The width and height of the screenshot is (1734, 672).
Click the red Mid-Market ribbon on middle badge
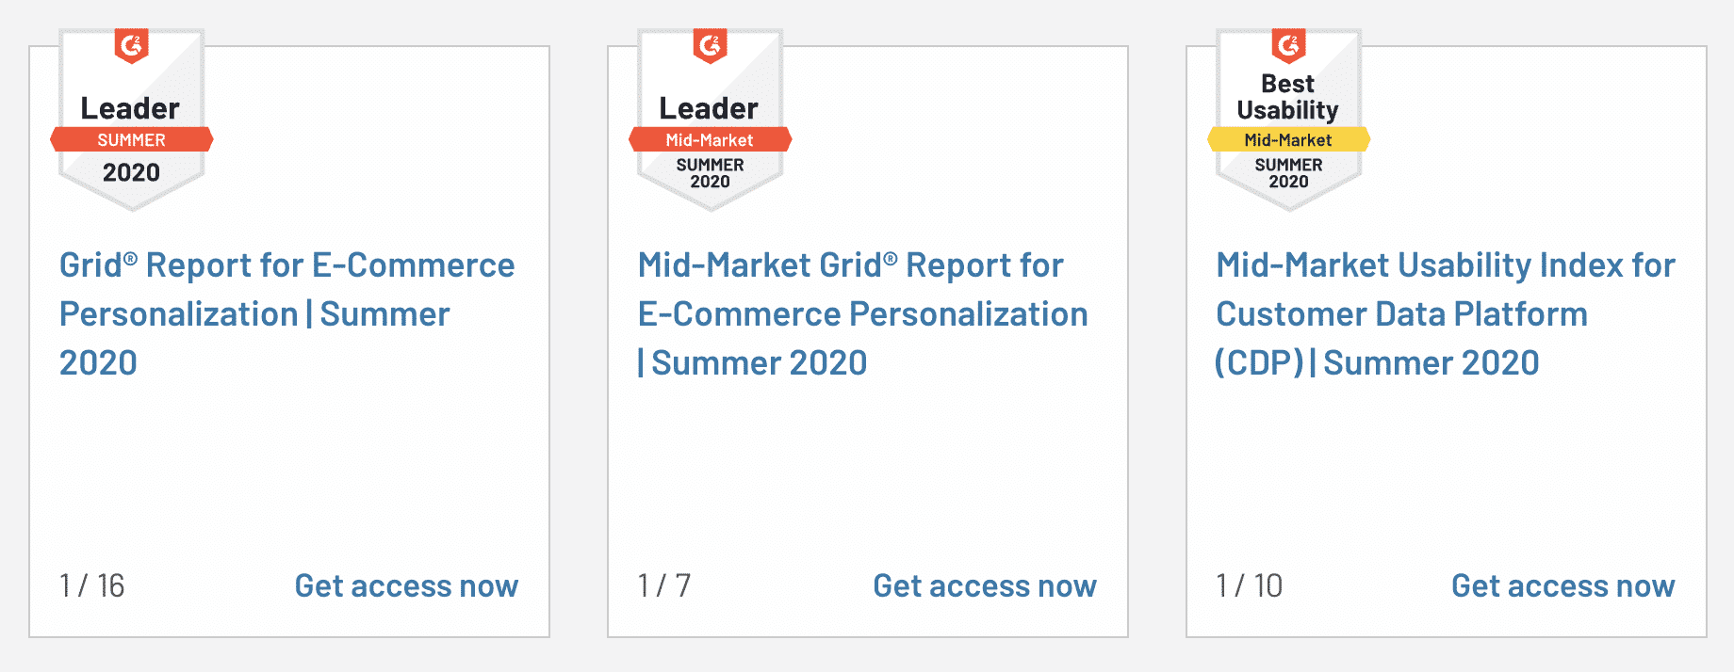[711, 140]
